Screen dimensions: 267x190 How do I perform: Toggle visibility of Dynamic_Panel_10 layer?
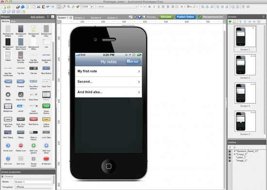[230, 151]
